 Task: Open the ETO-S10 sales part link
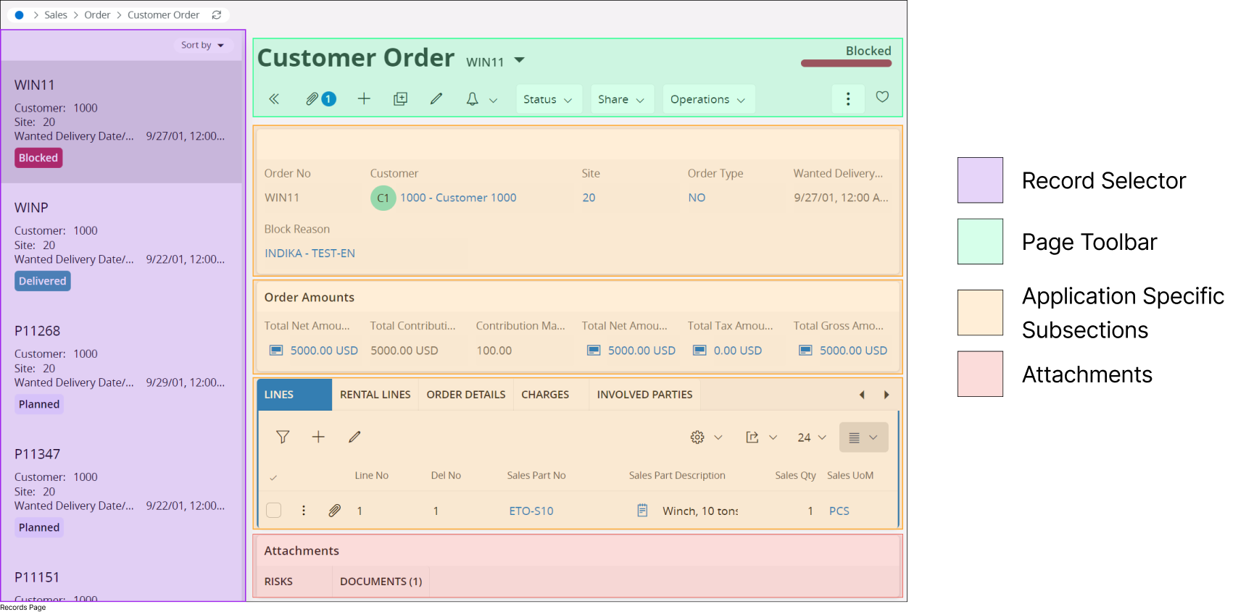pos(531,511)
